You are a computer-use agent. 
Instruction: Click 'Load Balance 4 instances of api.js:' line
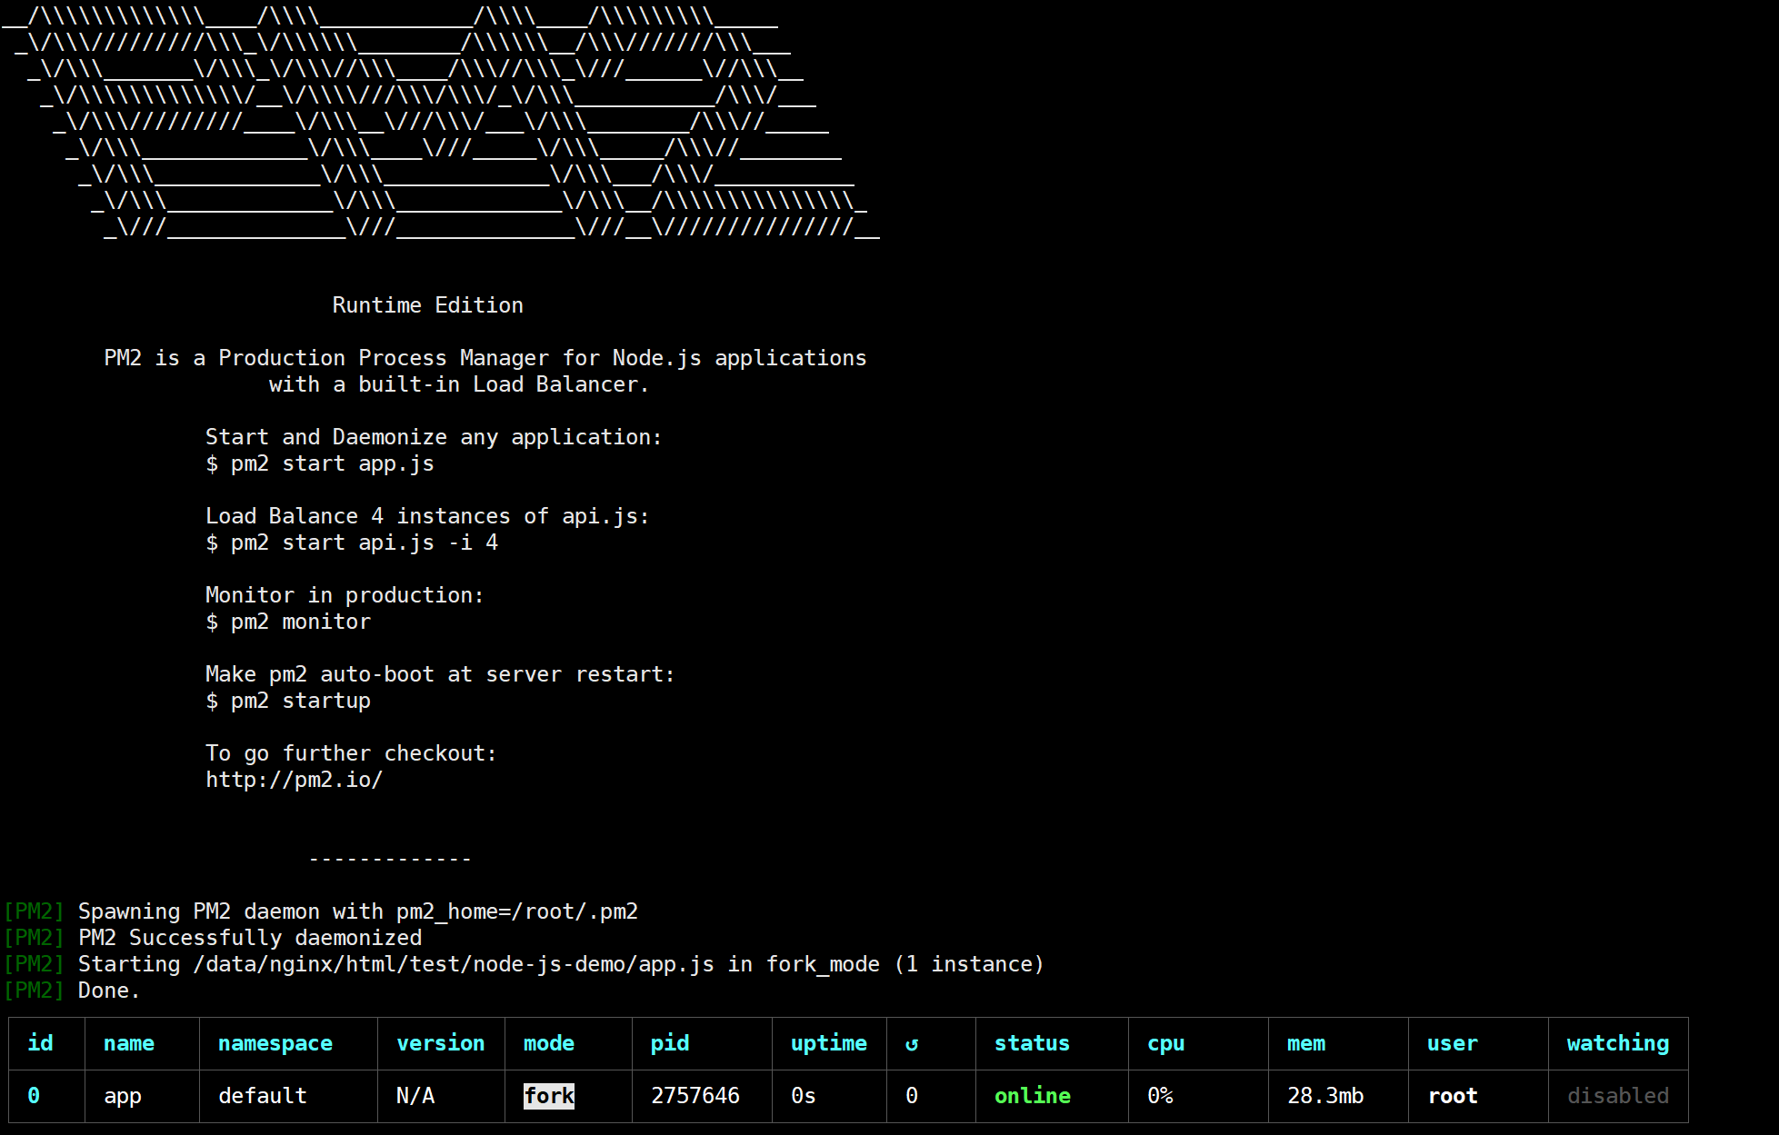427,516
